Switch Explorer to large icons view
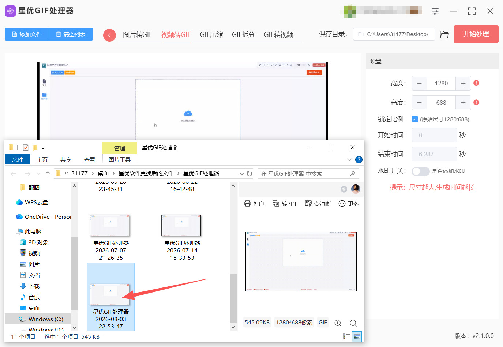The image size is (503, 347). pyautogui.click(x=357, y=336)
